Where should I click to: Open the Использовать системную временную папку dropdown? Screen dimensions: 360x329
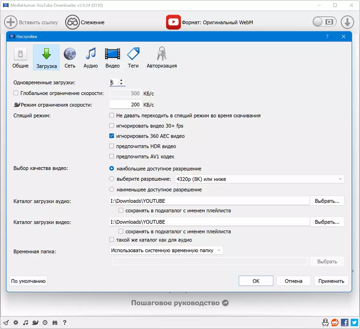(166, 250)
